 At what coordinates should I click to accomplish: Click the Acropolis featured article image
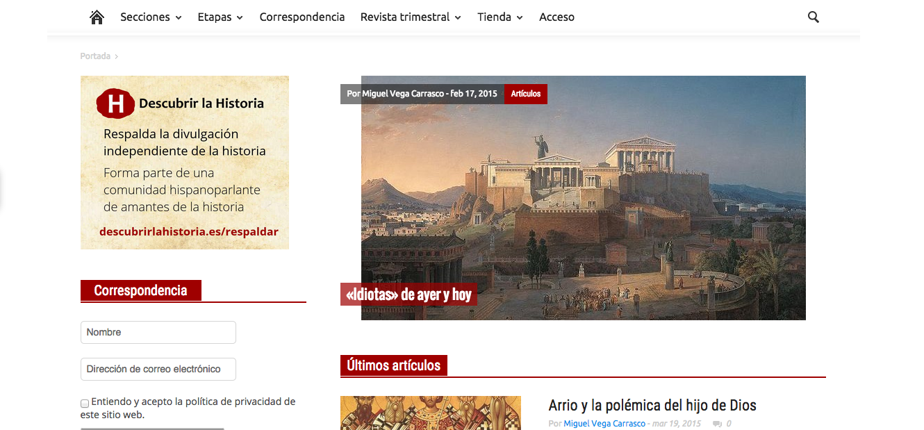click(584, 198)
